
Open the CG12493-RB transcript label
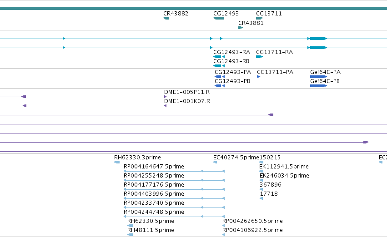[x=231, y=61]
